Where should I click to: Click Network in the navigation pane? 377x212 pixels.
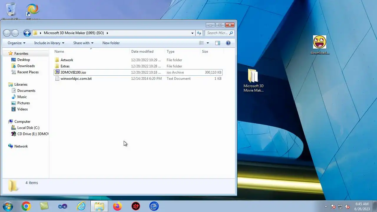click(x=21, y=146)
